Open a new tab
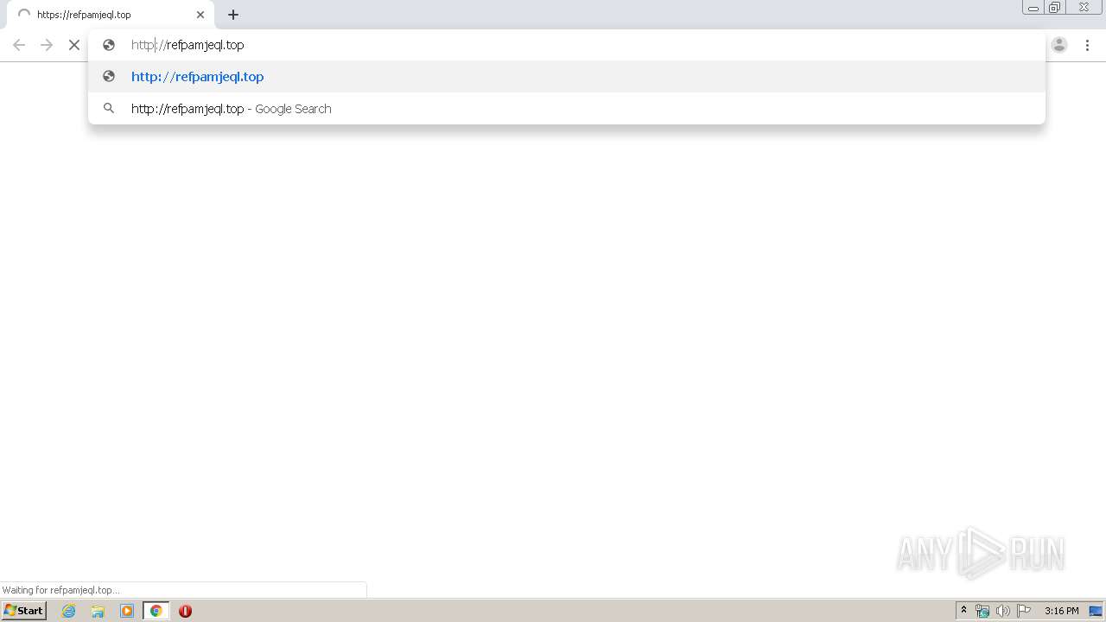Screen dimensions: 1106x622 pyautogui.click(x=233, y=15)
